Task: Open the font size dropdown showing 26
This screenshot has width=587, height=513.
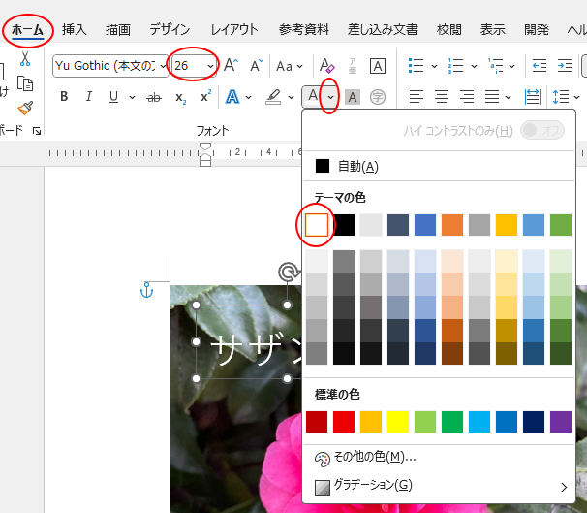Action: 211,66
